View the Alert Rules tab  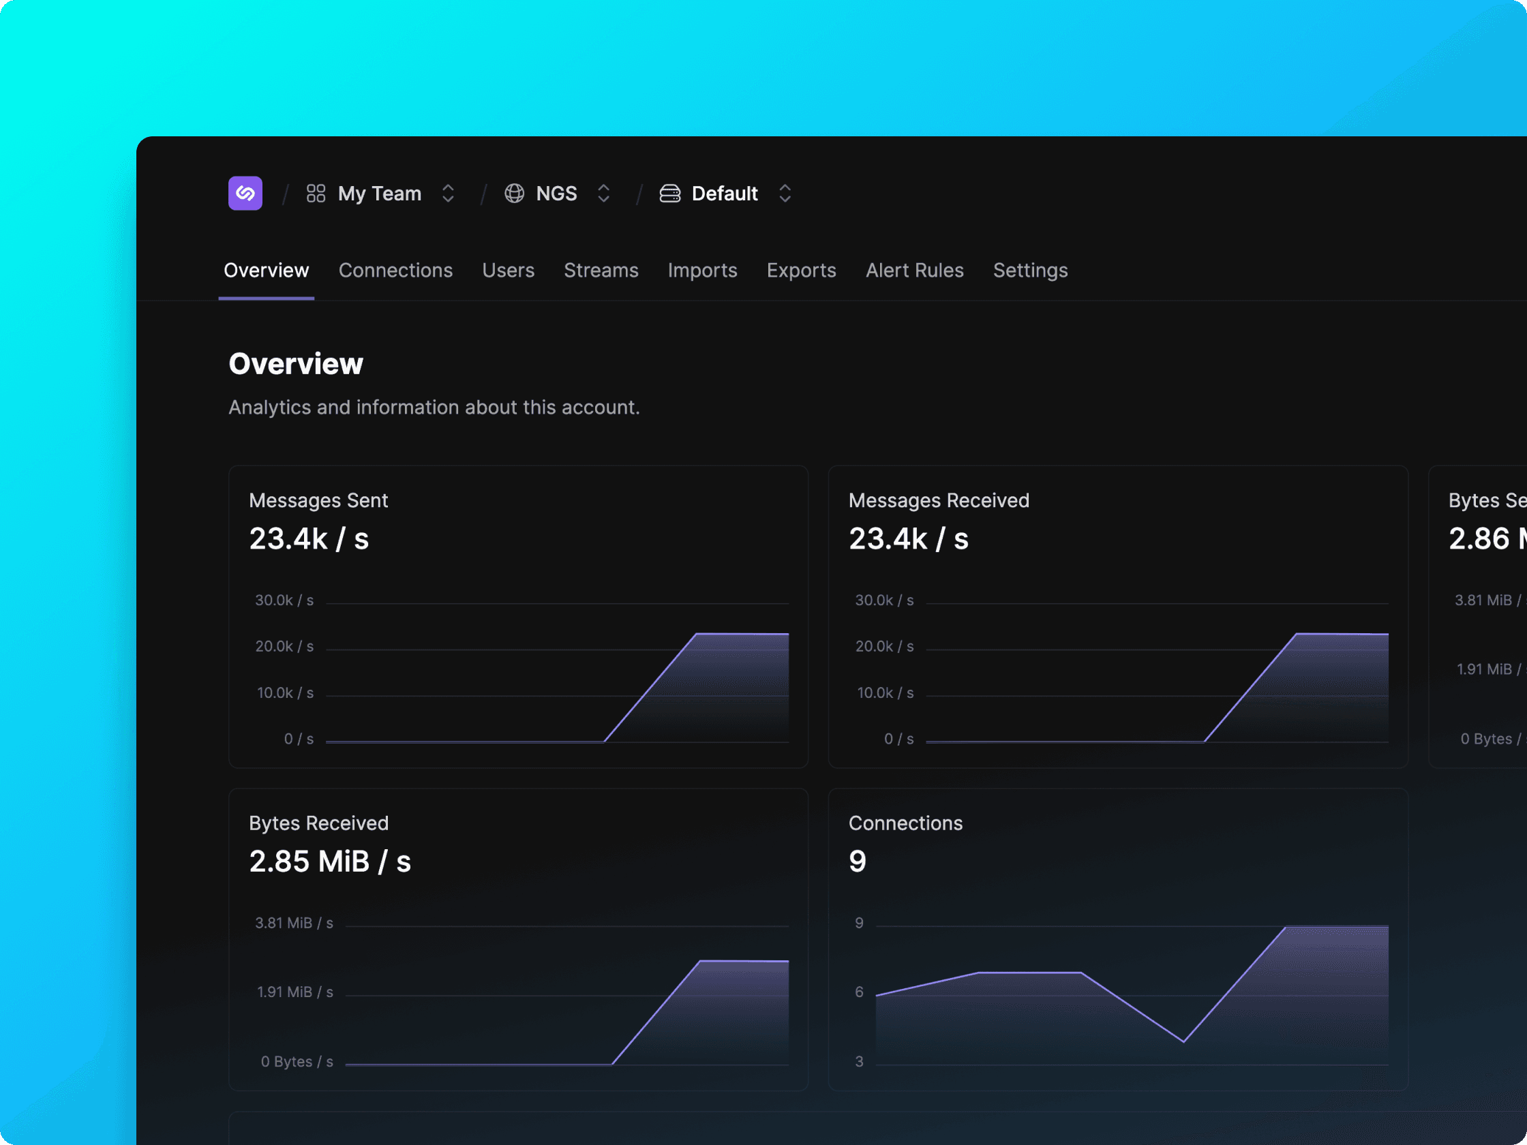coord(915,270)
